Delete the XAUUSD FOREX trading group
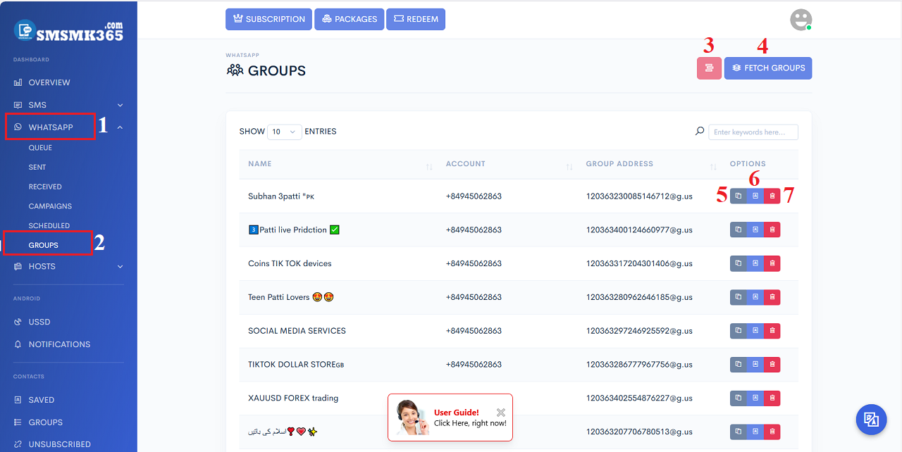902x452 pixels. click(772, 398)
